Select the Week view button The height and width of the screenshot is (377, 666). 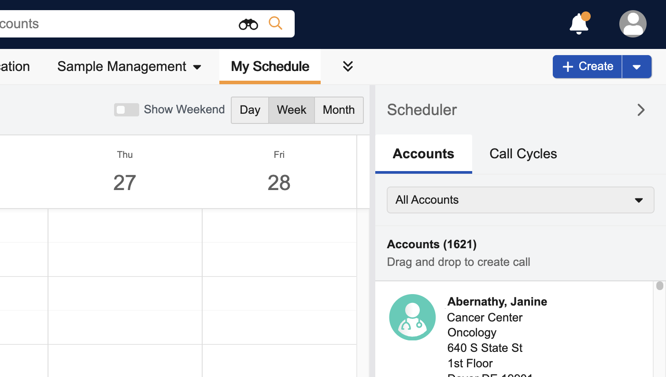291,110
